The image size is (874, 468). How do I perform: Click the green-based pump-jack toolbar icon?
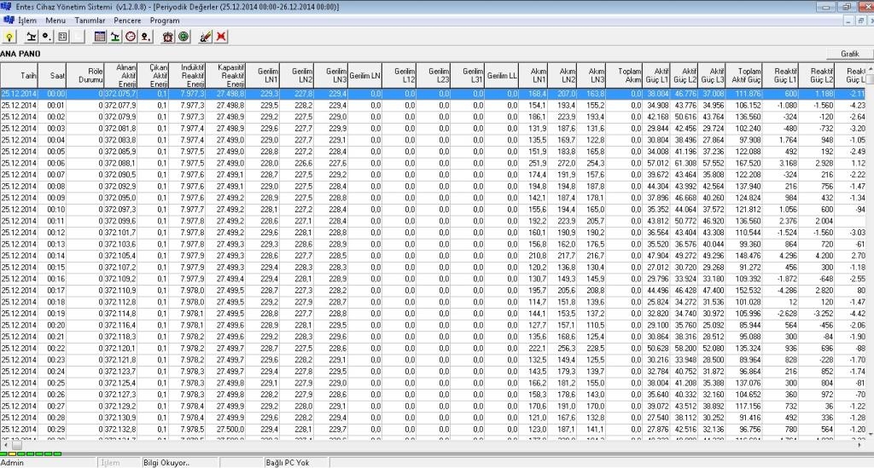pos(115,38)
